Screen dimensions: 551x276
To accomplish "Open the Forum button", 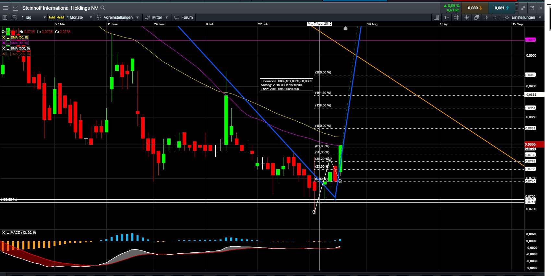I will (x=184, y=17).
